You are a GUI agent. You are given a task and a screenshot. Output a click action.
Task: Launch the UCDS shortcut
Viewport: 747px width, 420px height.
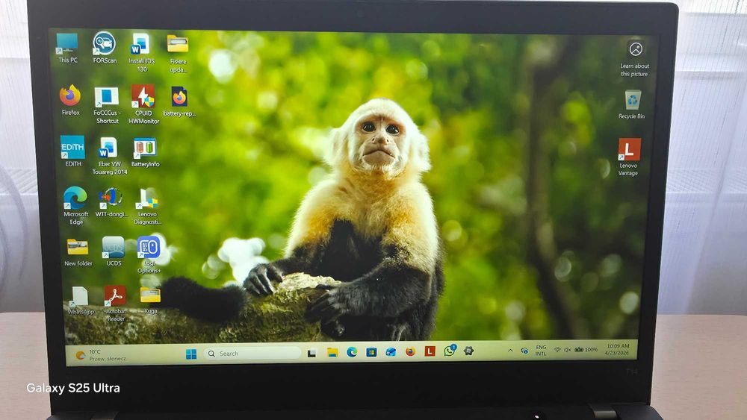114,251
